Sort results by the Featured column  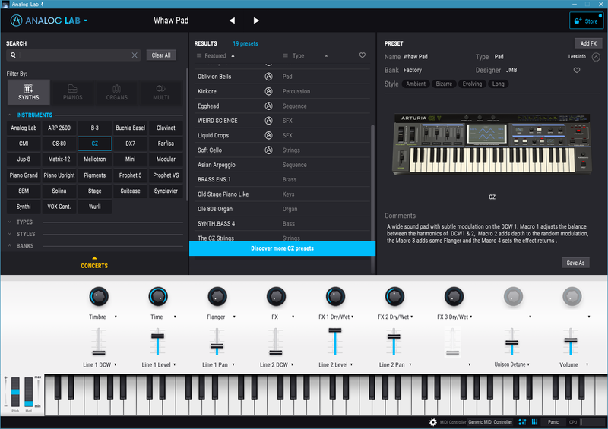pyautogui.click(x=216, y=55)
